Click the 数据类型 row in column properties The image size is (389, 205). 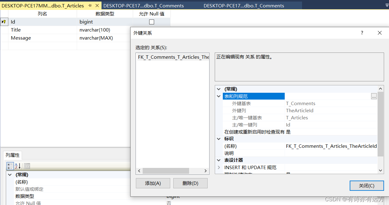click(x=69, y=196)
